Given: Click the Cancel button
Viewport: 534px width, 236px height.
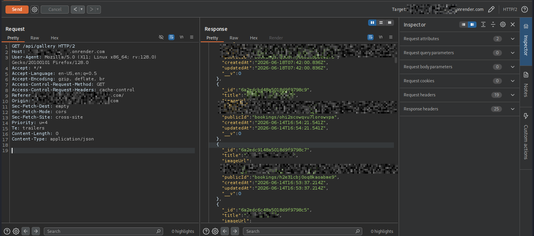Looking at the screenshot, I should [55, 9].
